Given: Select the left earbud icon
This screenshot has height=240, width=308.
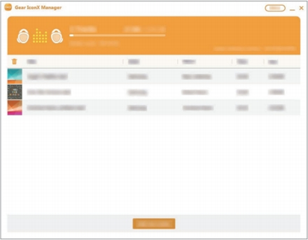Looking at the screenshot, I should 23,36.
